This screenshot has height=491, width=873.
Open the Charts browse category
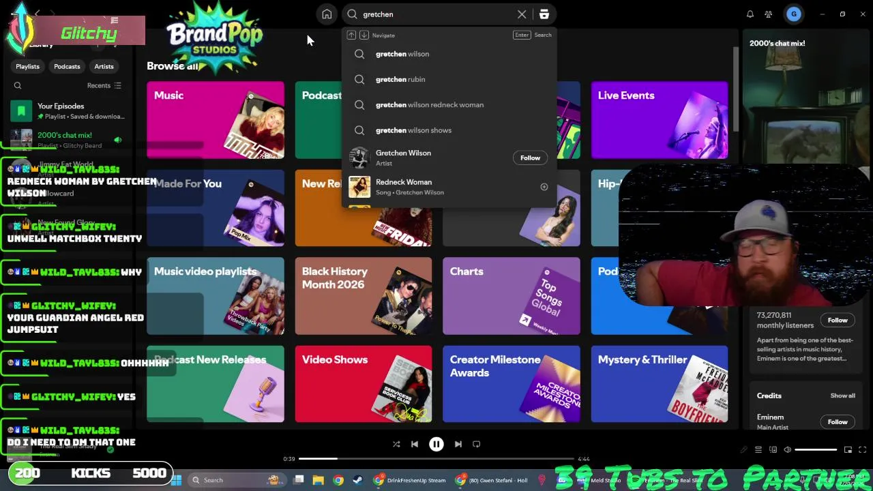pos(512,296)
